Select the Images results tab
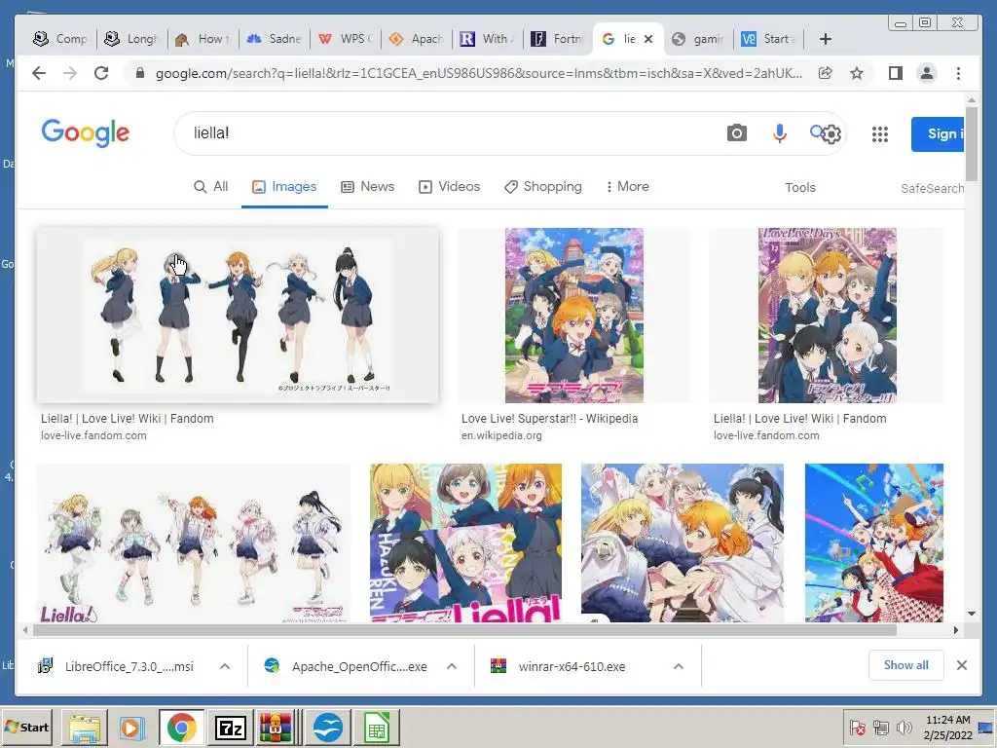The height and width of the screenshot is (748, 997). (x=284, y=186)
